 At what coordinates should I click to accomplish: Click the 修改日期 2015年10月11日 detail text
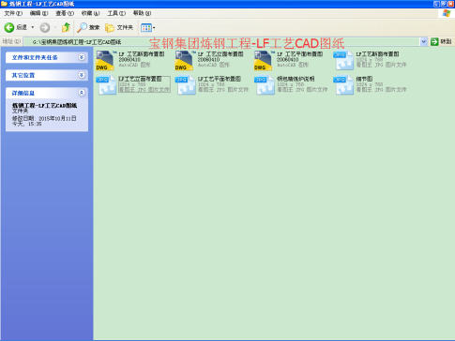pos(44,118)
